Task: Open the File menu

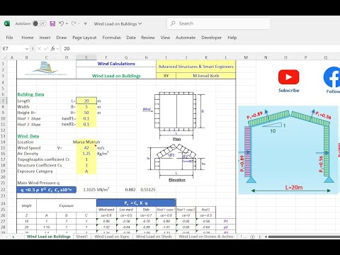Action: (x=9, y=38)
